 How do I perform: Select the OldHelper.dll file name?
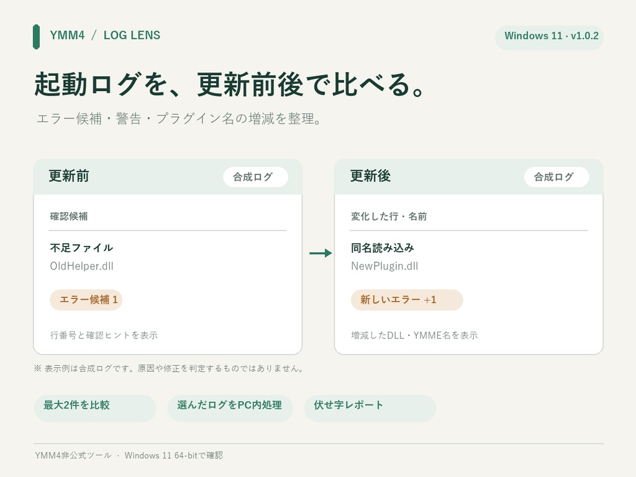click(x=81, y=266)
